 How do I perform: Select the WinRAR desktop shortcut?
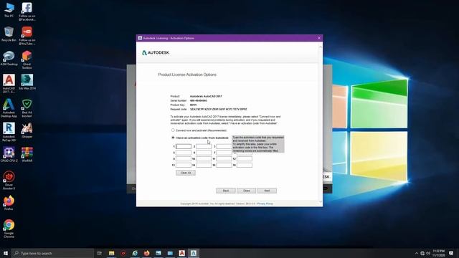tap(27, 155)
